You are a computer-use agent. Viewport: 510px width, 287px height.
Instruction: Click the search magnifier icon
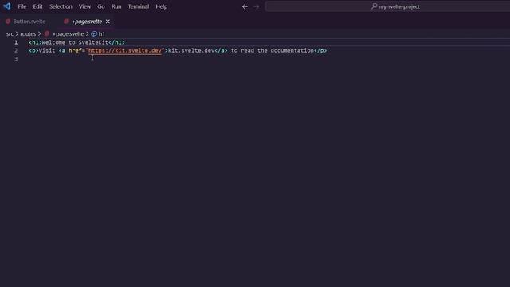374,6
